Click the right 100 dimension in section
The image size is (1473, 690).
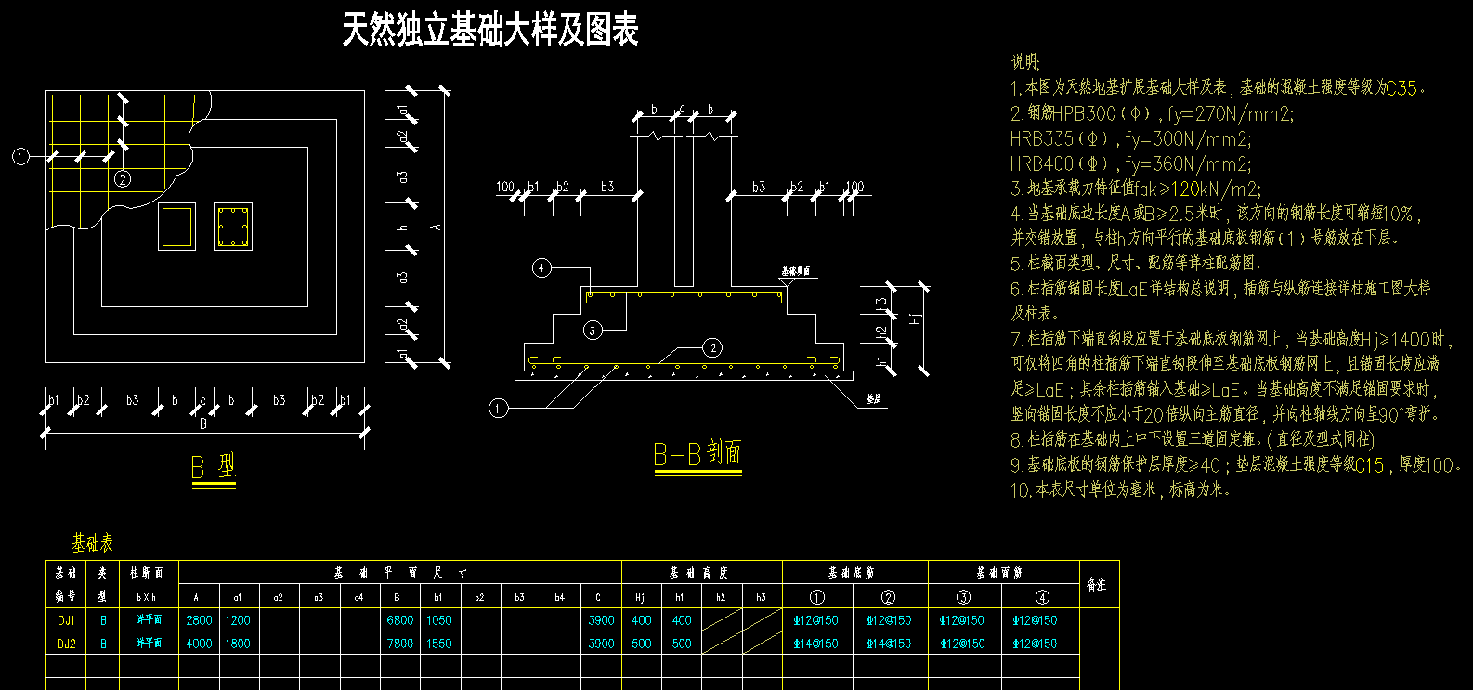pos(854,187)
